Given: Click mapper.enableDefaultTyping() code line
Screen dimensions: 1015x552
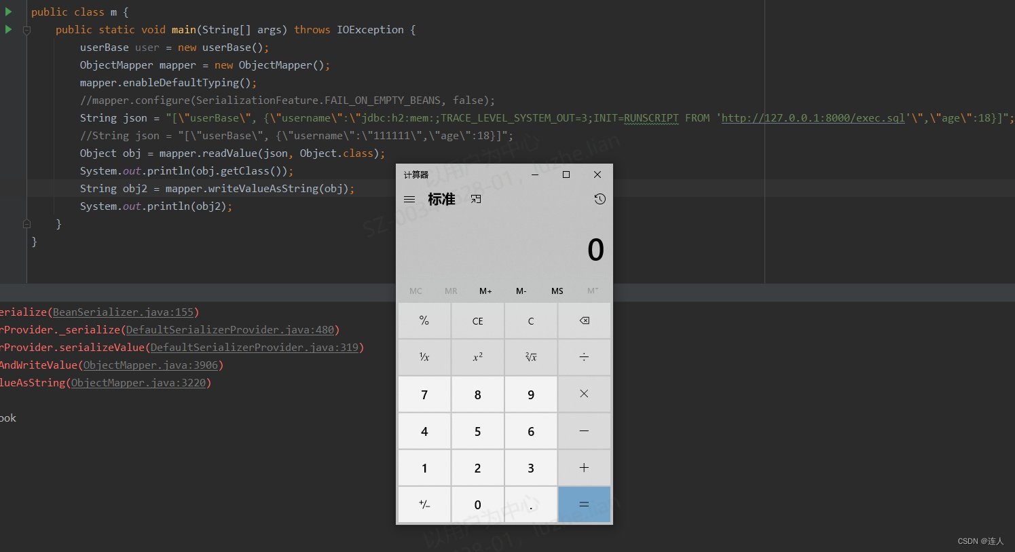Looking at the screenshot, I should tap(168, 82).
